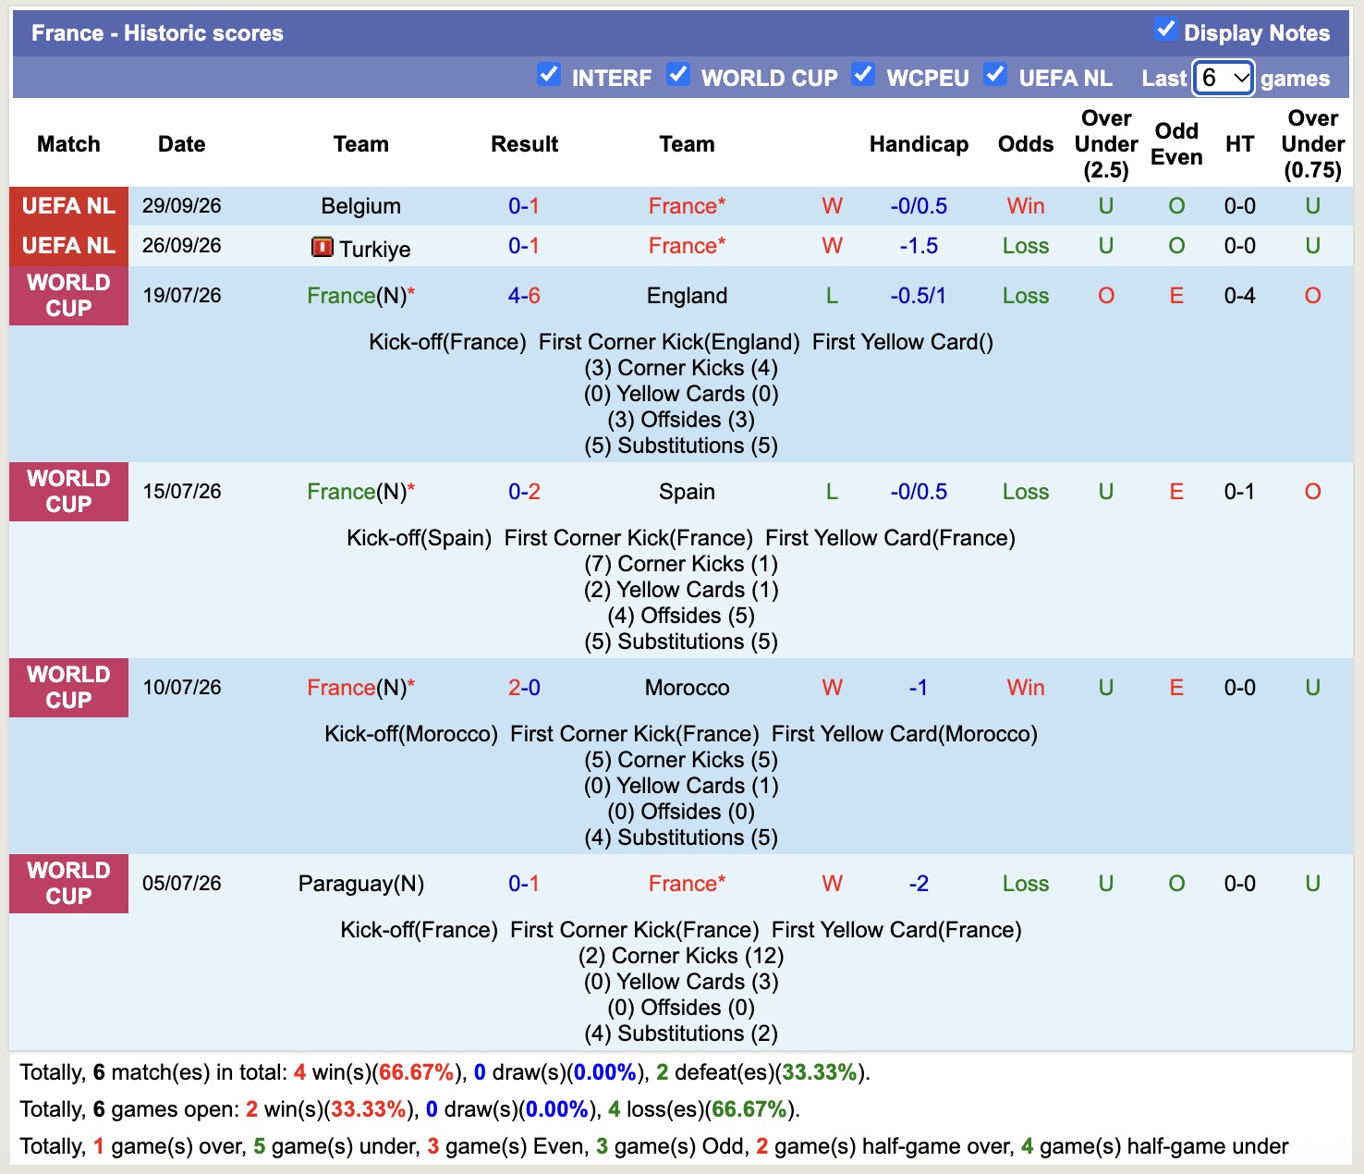Click the 0-1 half-time score for Spain match
The image size is (1364, 1174).
click(x=1239, y=492)
